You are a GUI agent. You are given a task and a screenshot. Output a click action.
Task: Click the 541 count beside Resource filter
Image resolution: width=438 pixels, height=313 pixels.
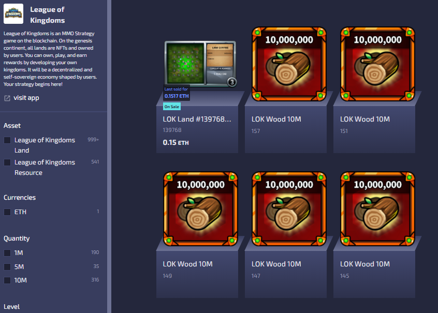[95, 161]
